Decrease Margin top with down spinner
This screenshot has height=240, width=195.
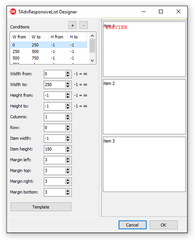click(68, 172)
